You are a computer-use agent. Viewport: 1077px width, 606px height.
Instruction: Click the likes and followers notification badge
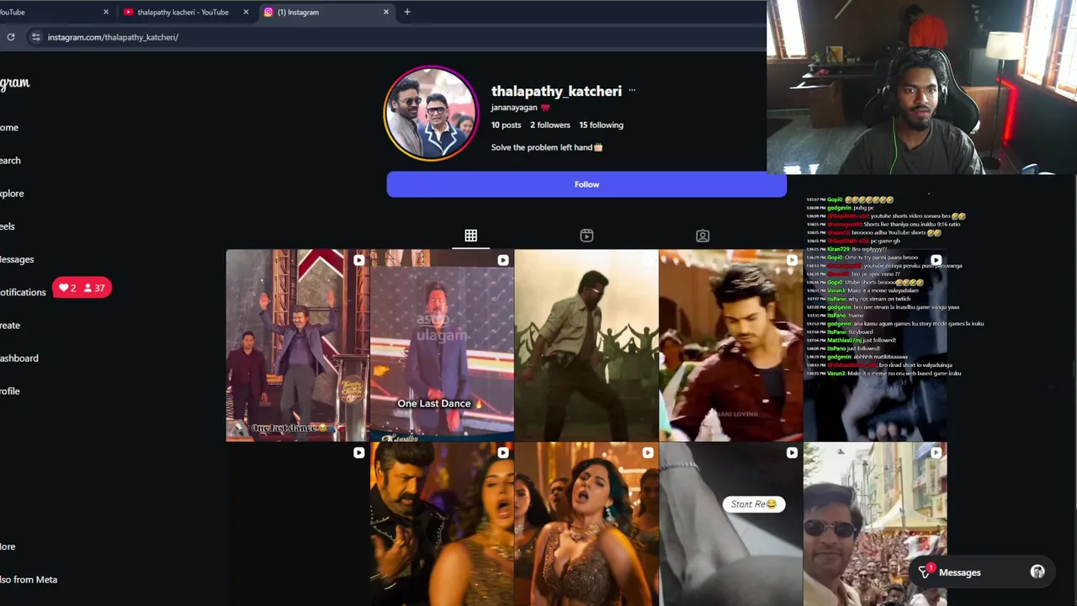pyautogui.click(x=82, y=288)
